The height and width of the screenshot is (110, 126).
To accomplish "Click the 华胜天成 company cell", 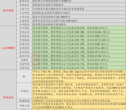I will click(x=24, y=105).
